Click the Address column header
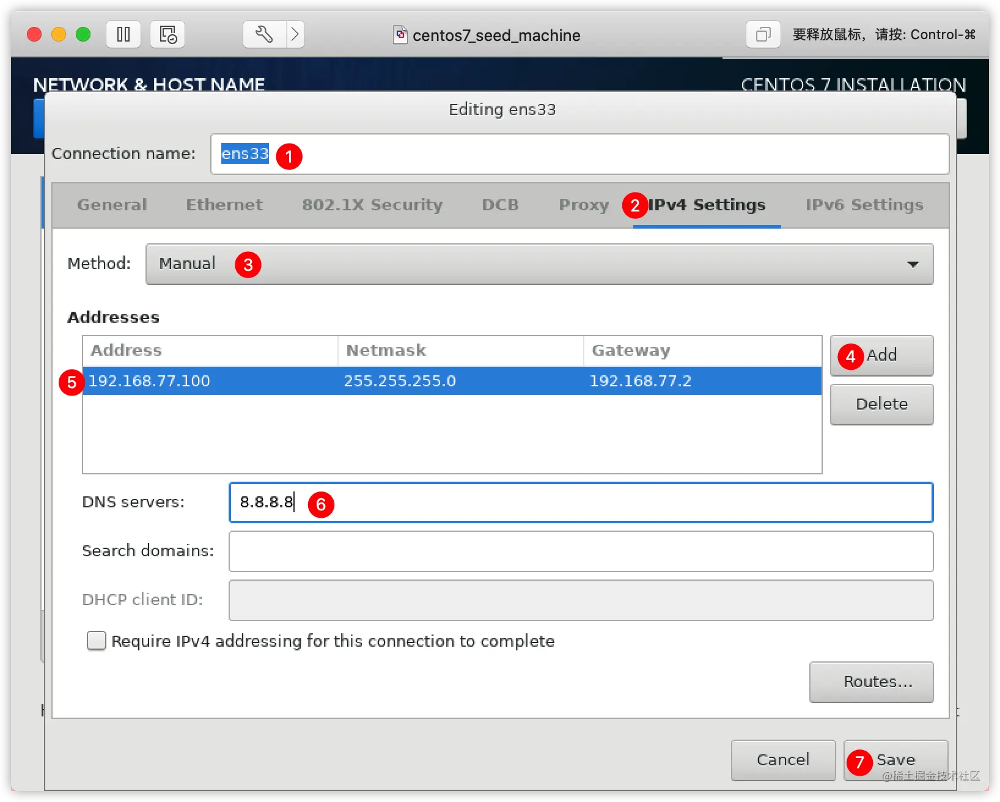The height and width of the screenshot is (802, 1000). [x=210, y=351]
